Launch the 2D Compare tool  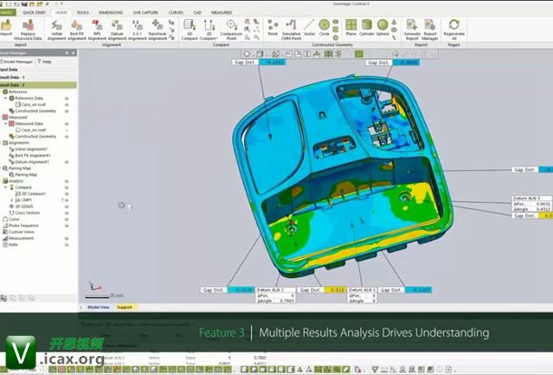pos(209,30)
